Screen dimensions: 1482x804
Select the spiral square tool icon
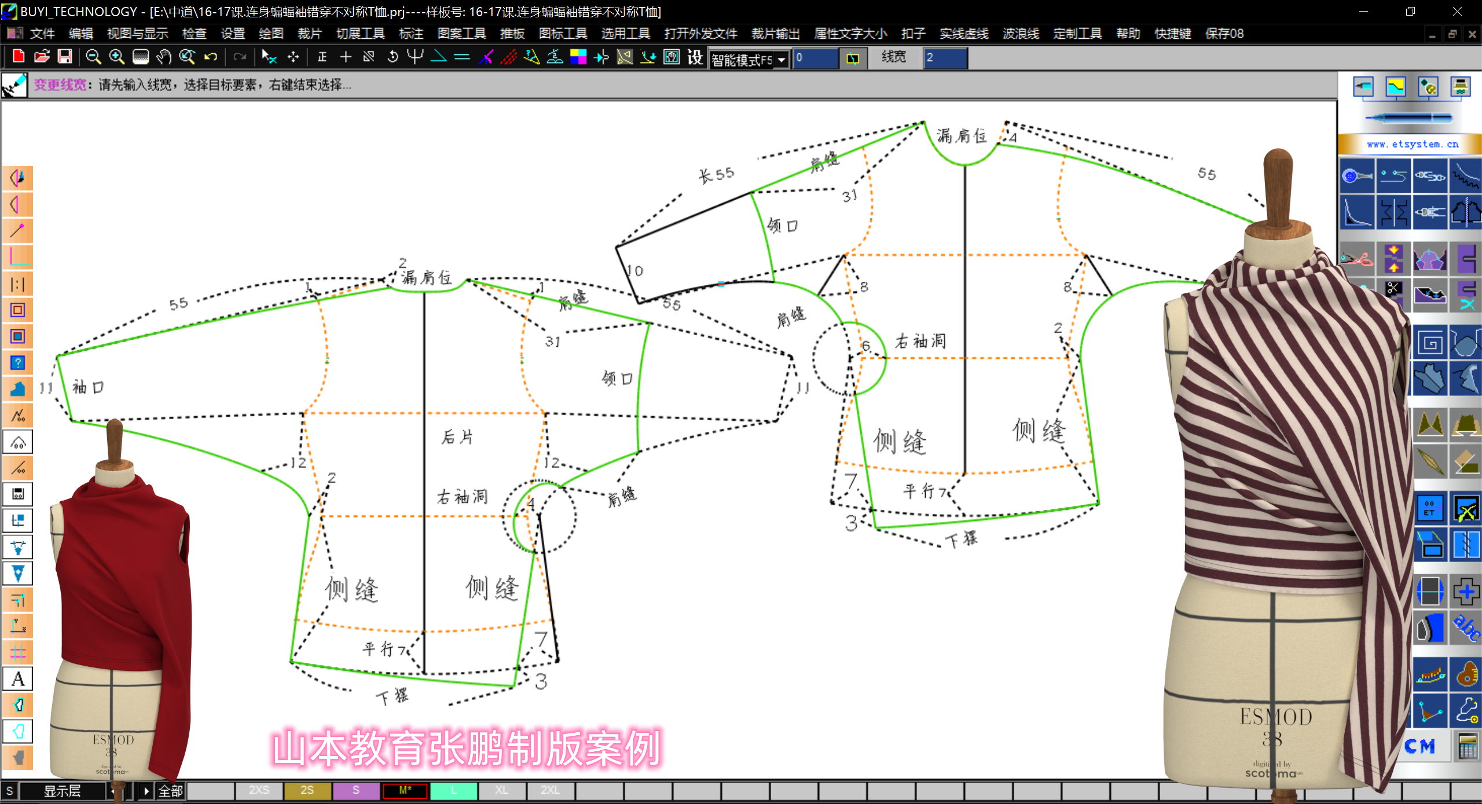pos(1430,343)
